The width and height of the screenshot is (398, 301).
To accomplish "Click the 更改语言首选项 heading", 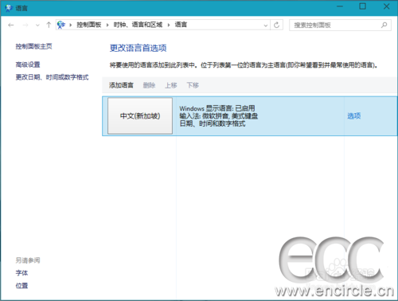I will [x=139, y=48].
